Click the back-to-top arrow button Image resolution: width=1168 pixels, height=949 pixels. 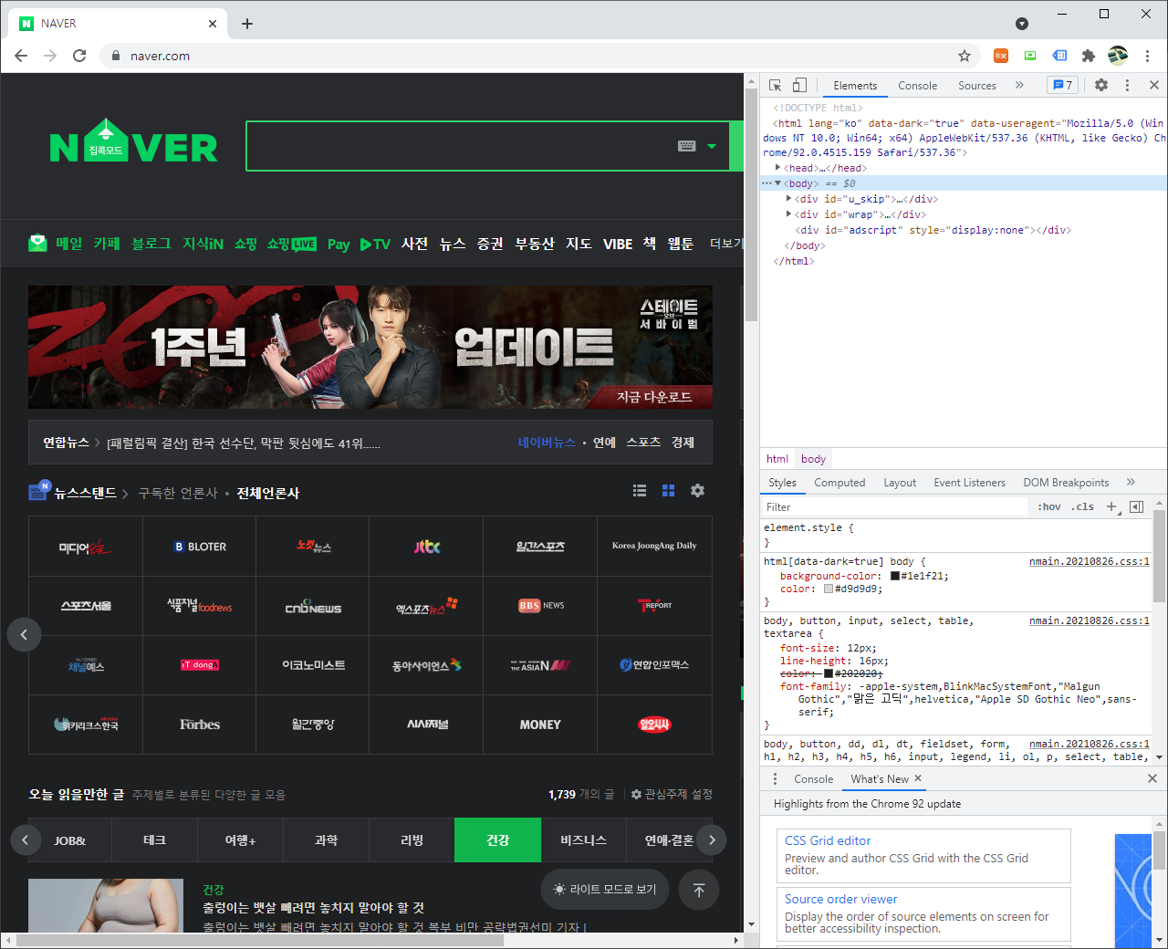[699, 890]
